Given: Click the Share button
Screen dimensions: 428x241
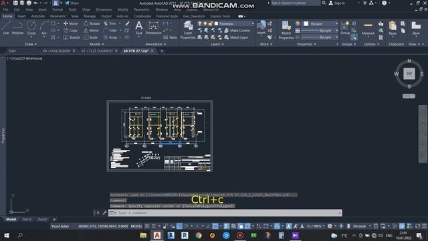Looking at the screenshot, I should pos(72,3).
